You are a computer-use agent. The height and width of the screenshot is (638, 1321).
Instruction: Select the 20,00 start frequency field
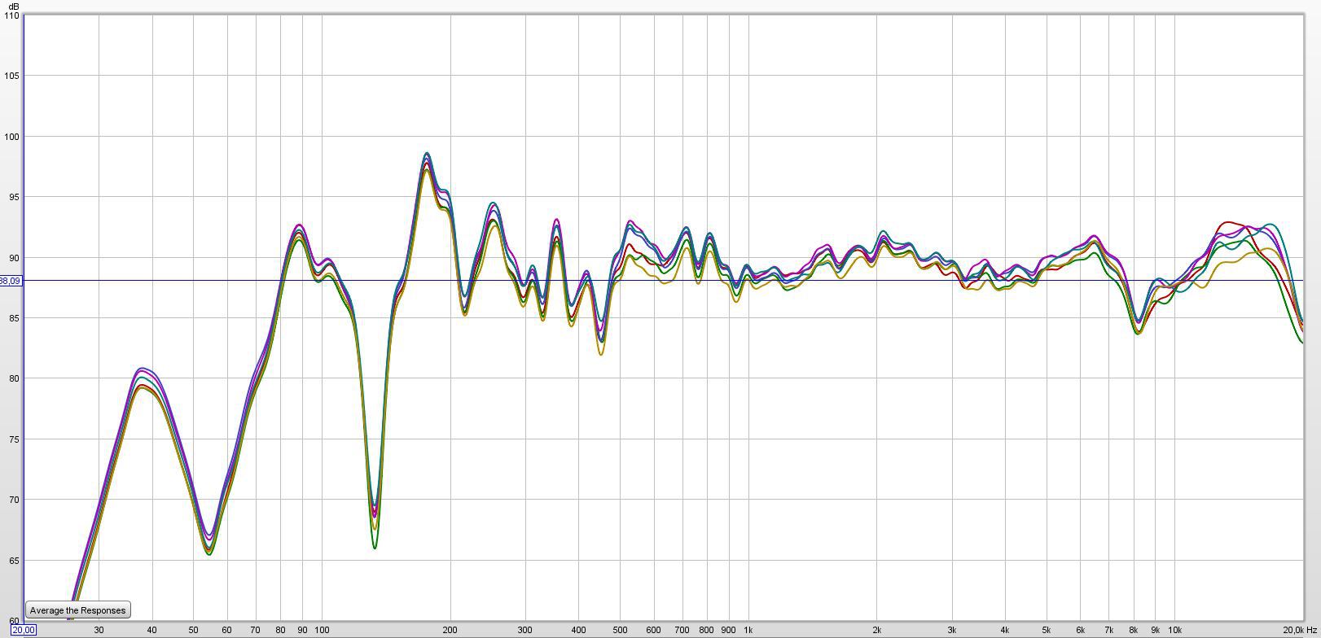(x=23, y=630)
